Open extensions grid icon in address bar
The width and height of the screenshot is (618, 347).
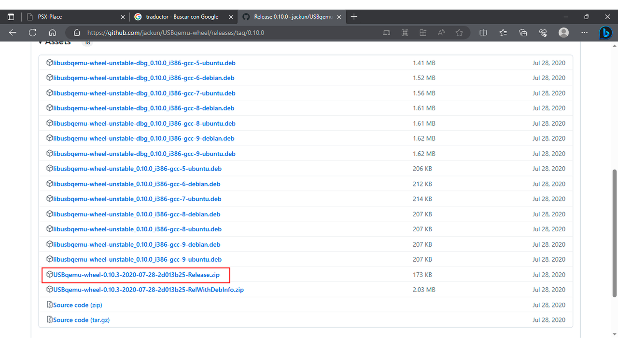[x=405, y=33]
